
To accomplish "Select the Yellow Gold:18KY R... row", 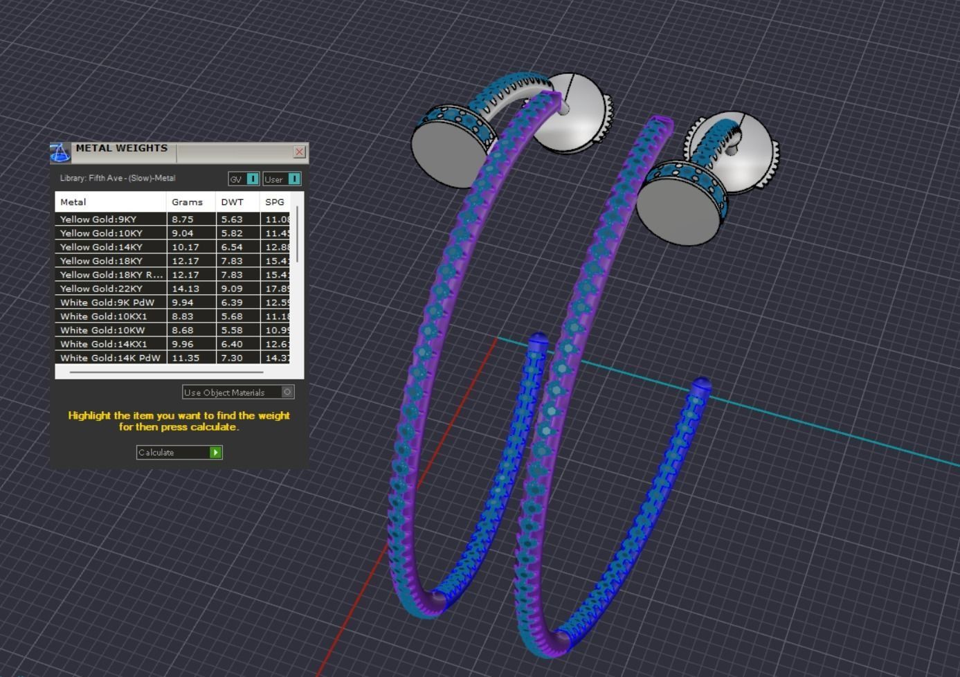I will pyautogui.click(x=173, y=274).
